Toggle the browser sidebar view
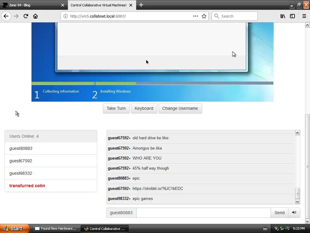Image resolution: width=310 pixels, height=233 pixels. pyautogui.click(x=292, y=16)
